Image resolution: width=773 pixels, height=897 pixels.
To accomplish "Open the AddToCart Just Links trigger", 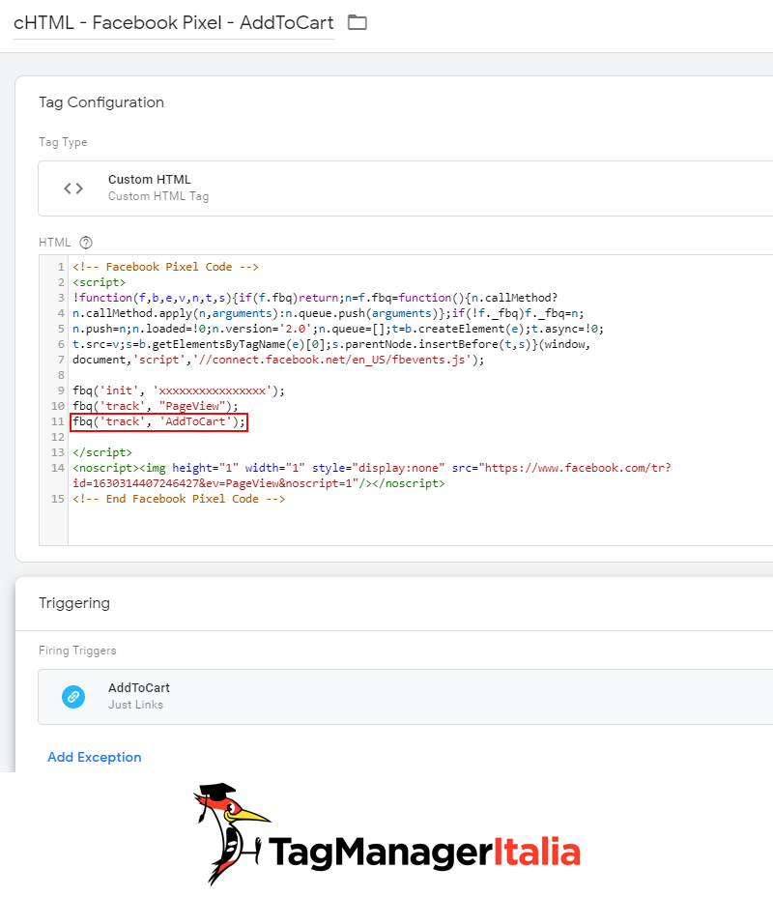I will [x=406, y=697].
